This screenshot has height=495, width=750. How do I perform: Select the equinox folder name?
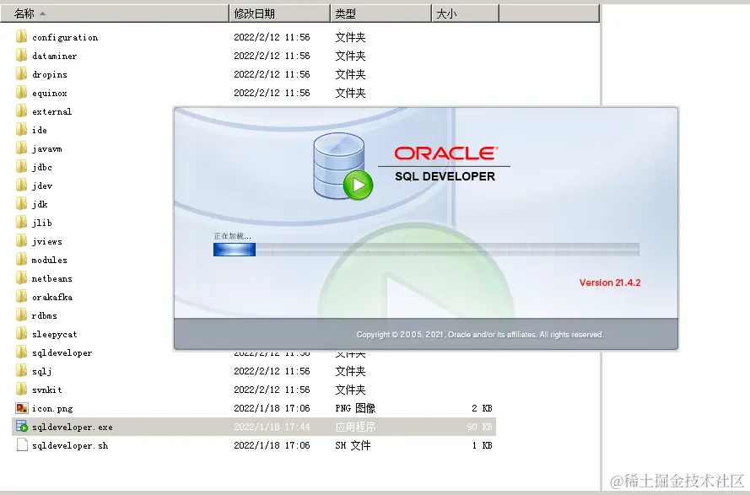(x=50, y=94)
